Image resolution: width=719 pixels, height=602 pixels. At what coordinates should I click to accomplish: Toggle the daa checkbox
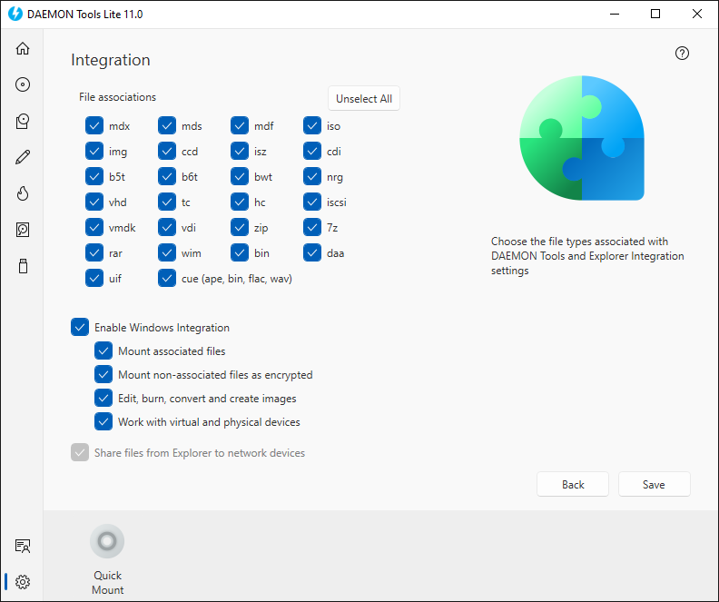pyautogui.click(x=312, y=252)
